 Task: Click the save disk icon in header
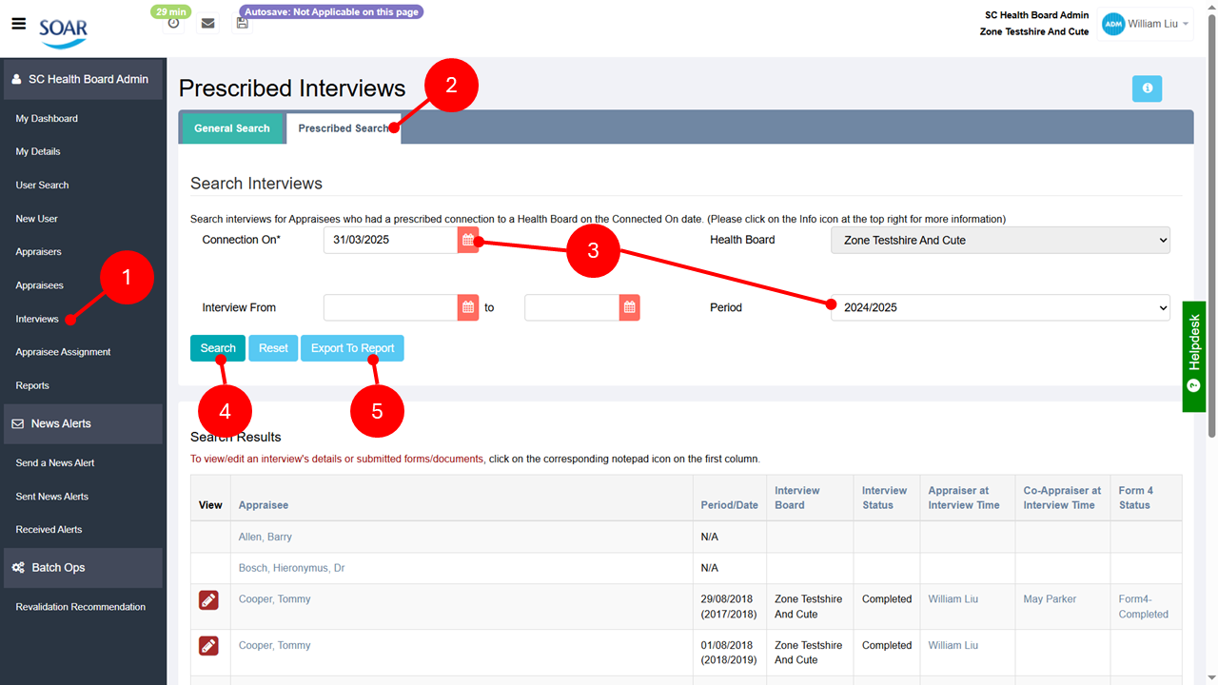click(x=243, y=23)
